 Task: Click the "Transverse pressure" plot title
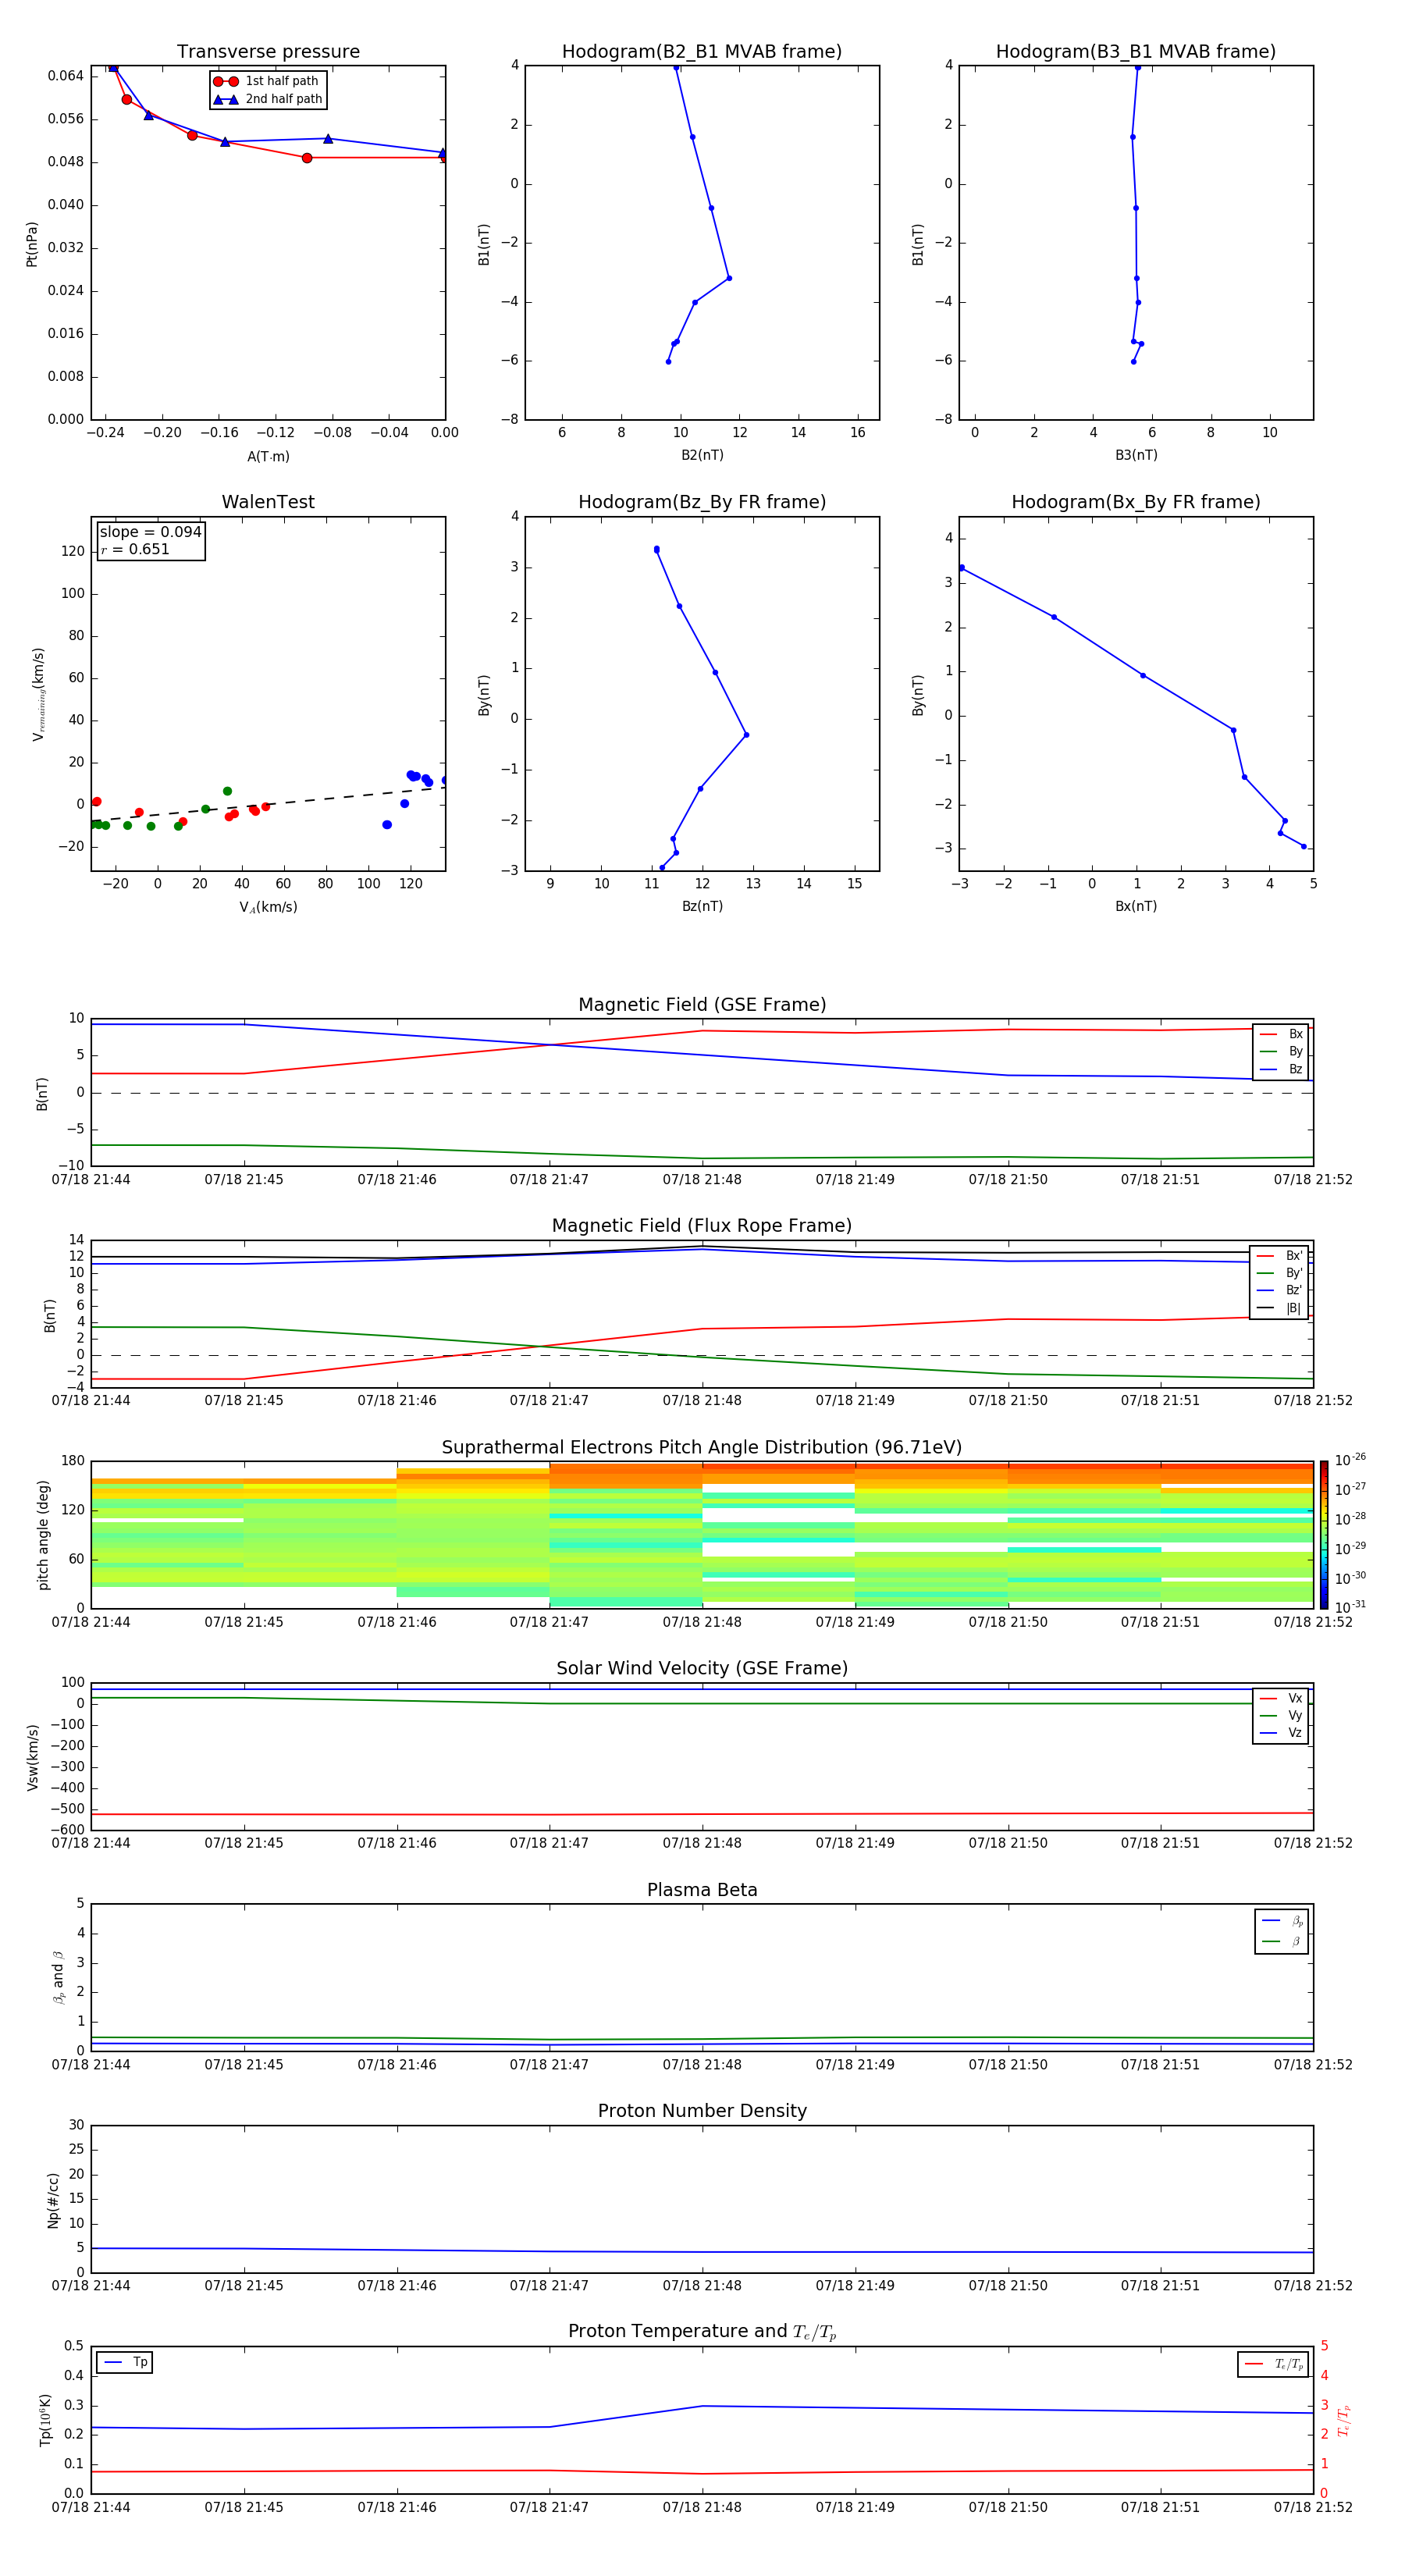pos(268,52)
